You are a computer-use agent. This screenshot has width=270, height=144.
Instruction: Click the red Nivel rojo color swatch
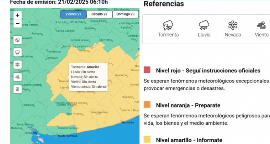click(x=147, y=70)
